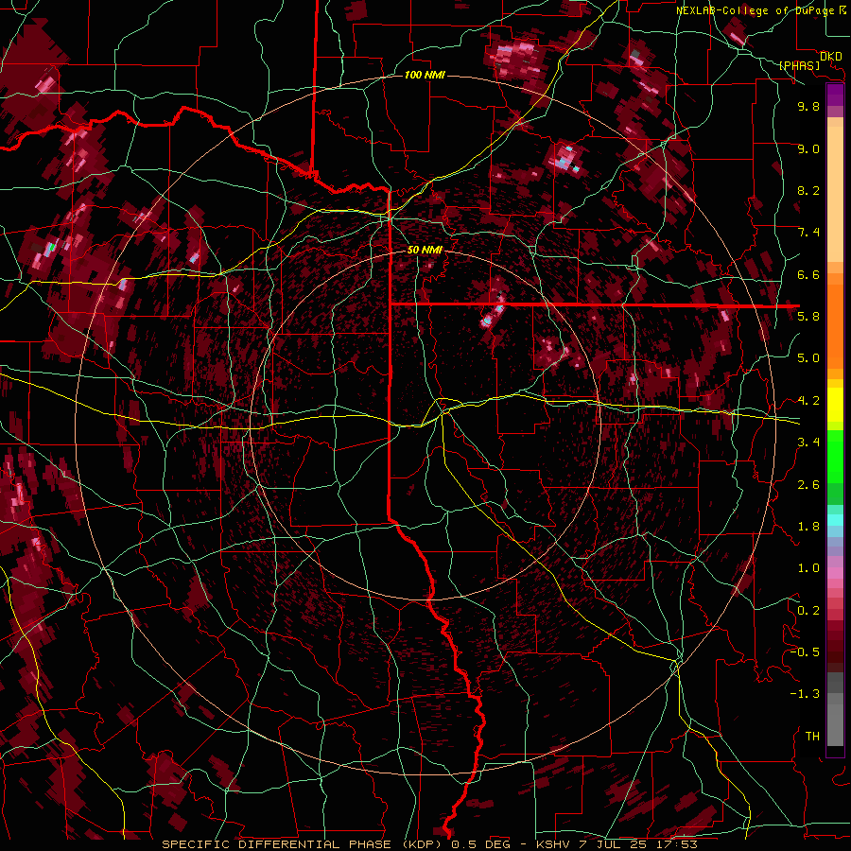Click the 5.0 legend value
This screenshot has height=851, width=851.
[808, 358]
